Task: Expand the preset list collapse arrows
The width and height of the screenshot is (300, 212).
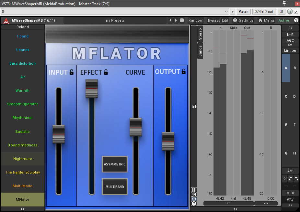Action: coord(23,209)
